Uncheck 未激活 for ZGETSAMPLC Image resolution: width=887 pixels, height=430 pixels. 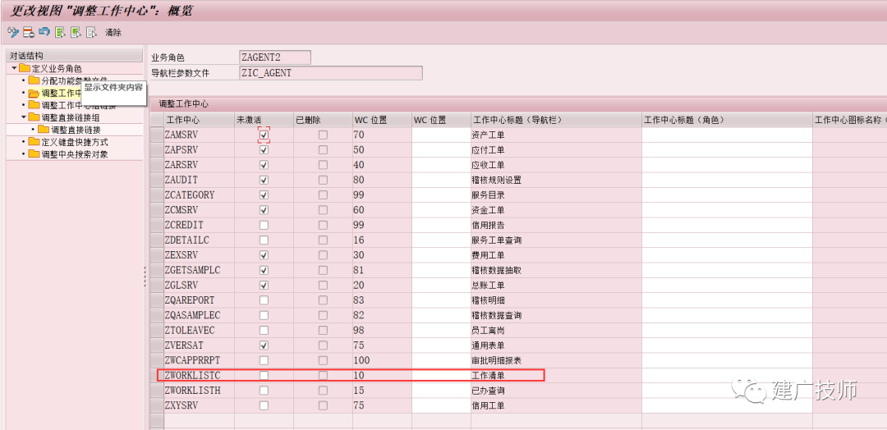[x=264, y=270]
